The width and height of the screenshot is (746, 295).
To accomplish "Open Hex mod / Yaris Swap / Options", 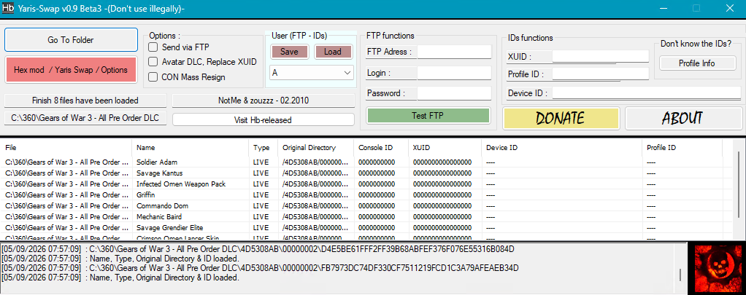I will coord(71,70).
